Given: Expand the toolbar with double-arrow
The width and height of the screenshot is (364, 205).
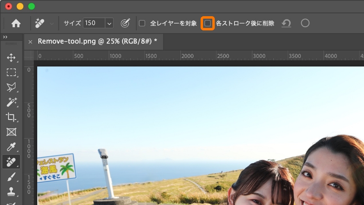Looking at the screenshot, I should coord(5,37).
